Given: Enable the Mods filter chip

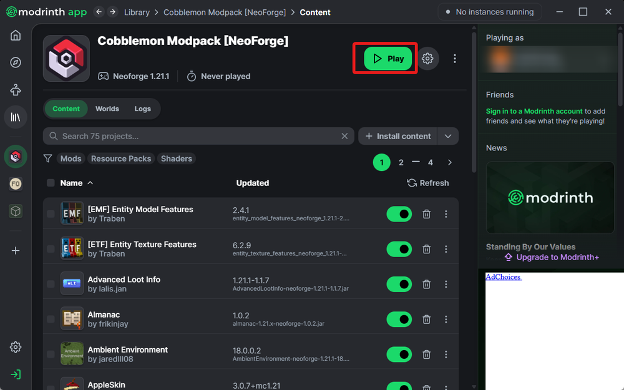Looking at the screenshot, I should pos(71,158).
